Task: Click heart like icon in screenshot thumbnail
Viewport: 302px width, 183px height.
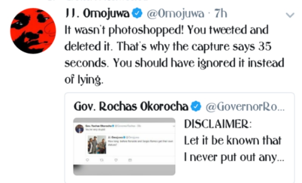Action: tap(117, 161)
